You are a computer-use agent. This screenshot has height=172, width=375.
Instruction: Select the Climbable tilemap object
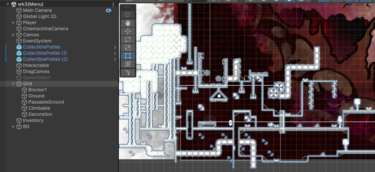[x=39, y=108]
